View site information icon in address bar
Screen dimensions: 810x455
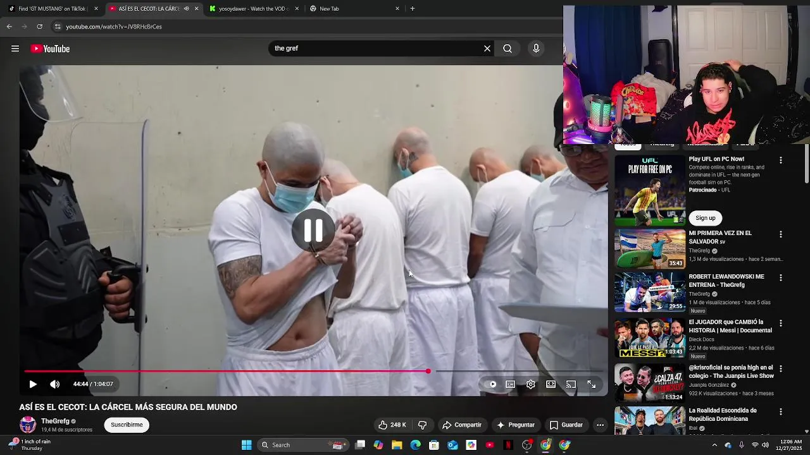click(58, 27)
